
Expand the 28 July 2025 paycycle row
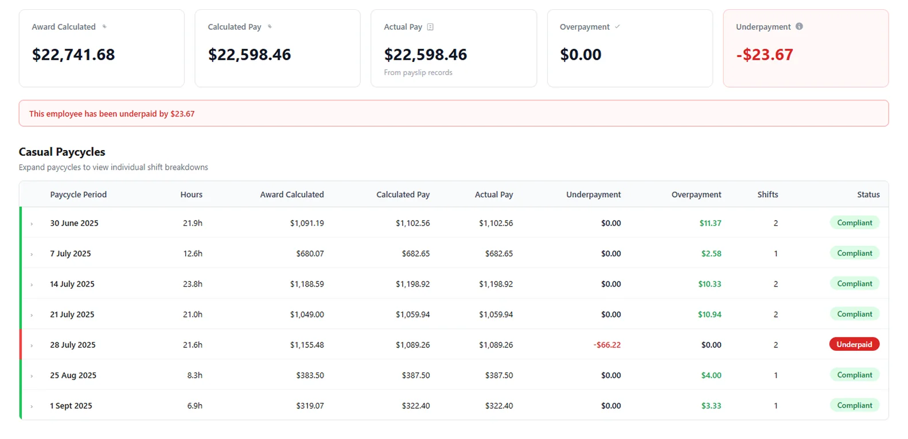click(x=32, y=345)
